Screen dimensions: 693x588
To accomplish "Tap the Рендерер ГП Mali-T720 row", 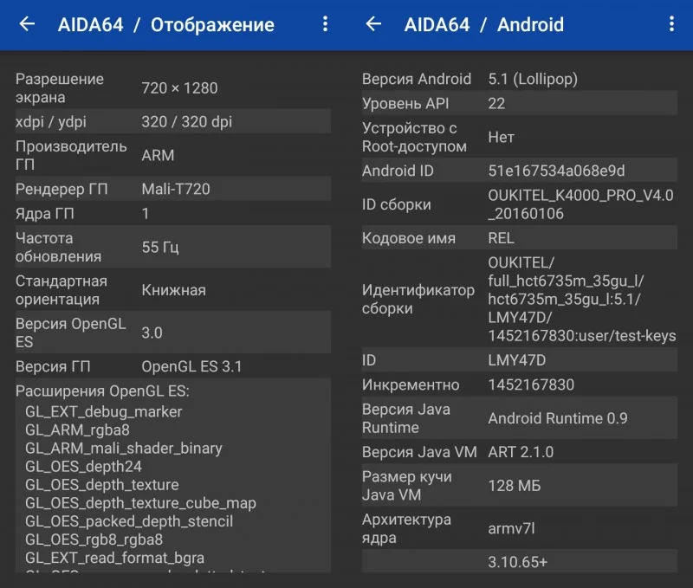I will [x=173, y=189].
